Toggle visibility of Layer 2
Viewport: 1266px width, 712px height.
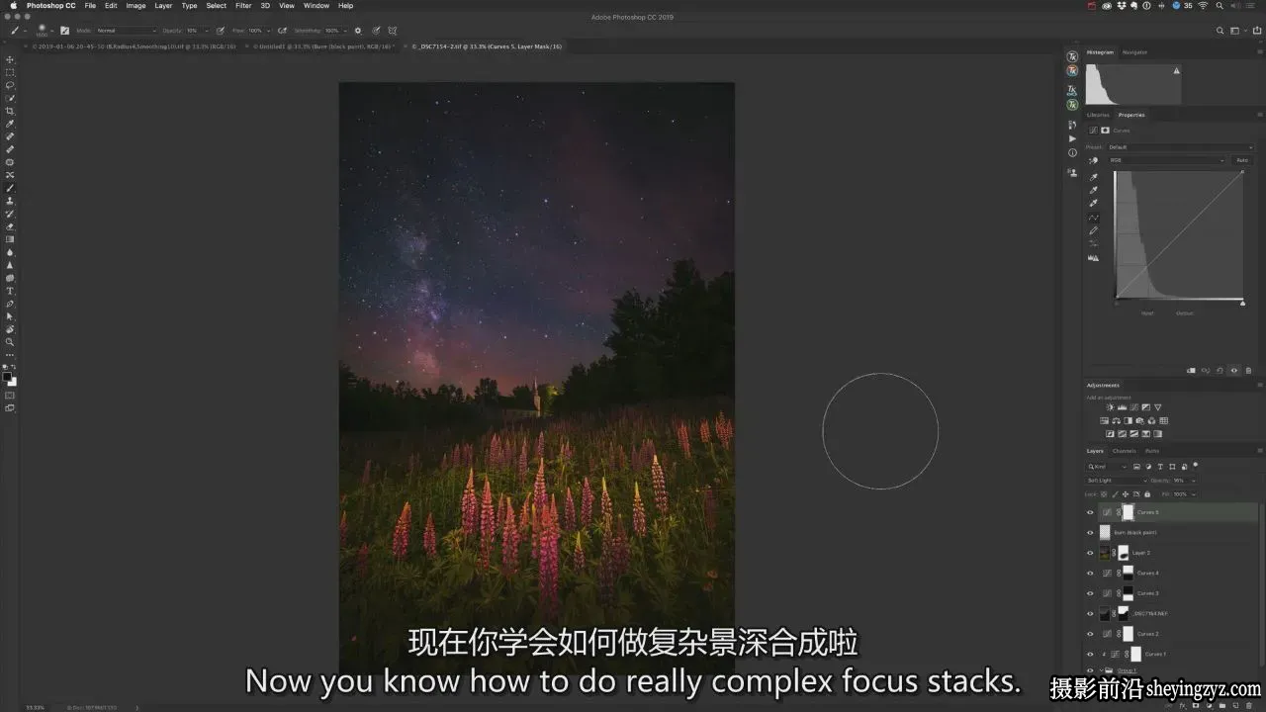[x=1091, y=553]
